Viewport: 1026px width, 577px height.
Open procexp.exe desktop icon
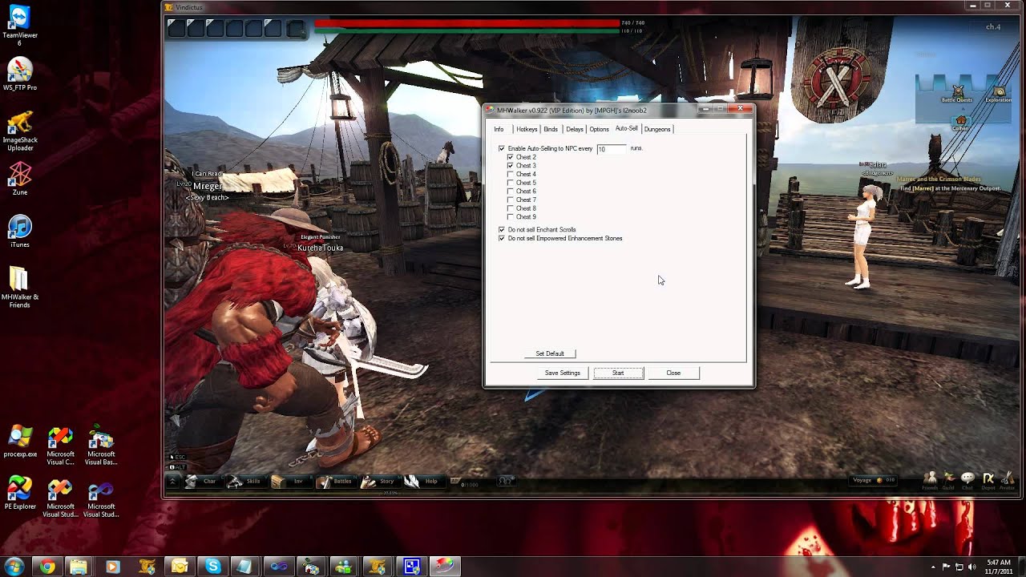click(x=20, y=441)
